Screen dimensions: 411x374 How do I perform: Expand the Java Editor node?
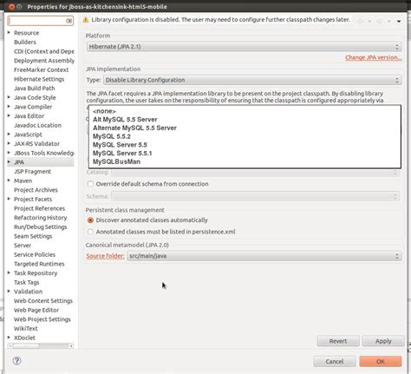9,115
